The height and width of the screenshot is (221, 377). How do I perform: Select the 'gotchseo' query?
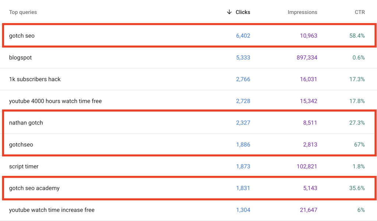pos(21,145)
